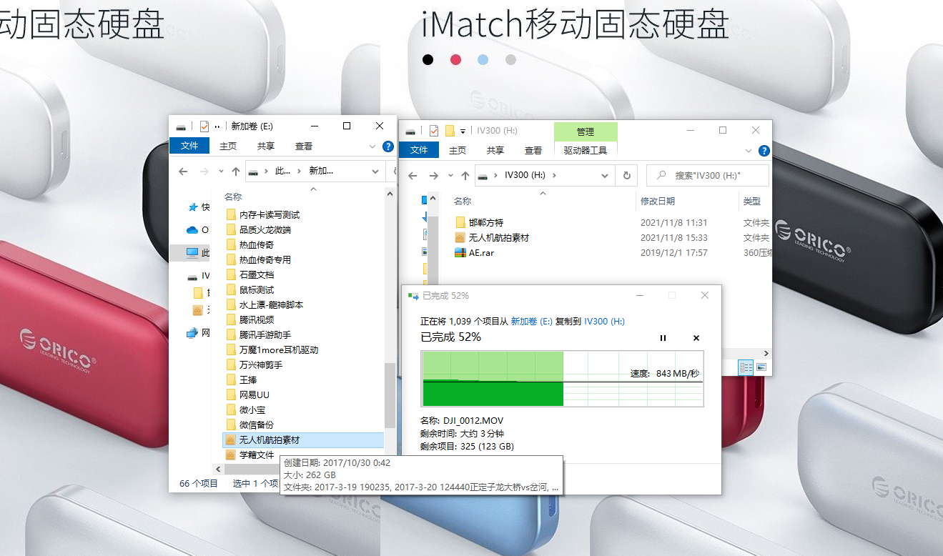Click help icon in IV300 (H:) window
Viewport: 943px width, 556px height.
tap(764, 151)
